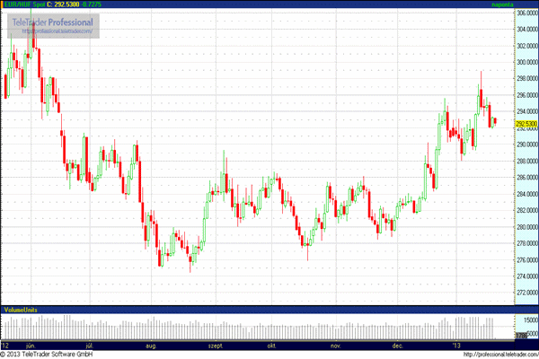Screen dimensions: 539x359
Task: Click the yellow 292.5300 current price marker
Action: coord(526,124)
